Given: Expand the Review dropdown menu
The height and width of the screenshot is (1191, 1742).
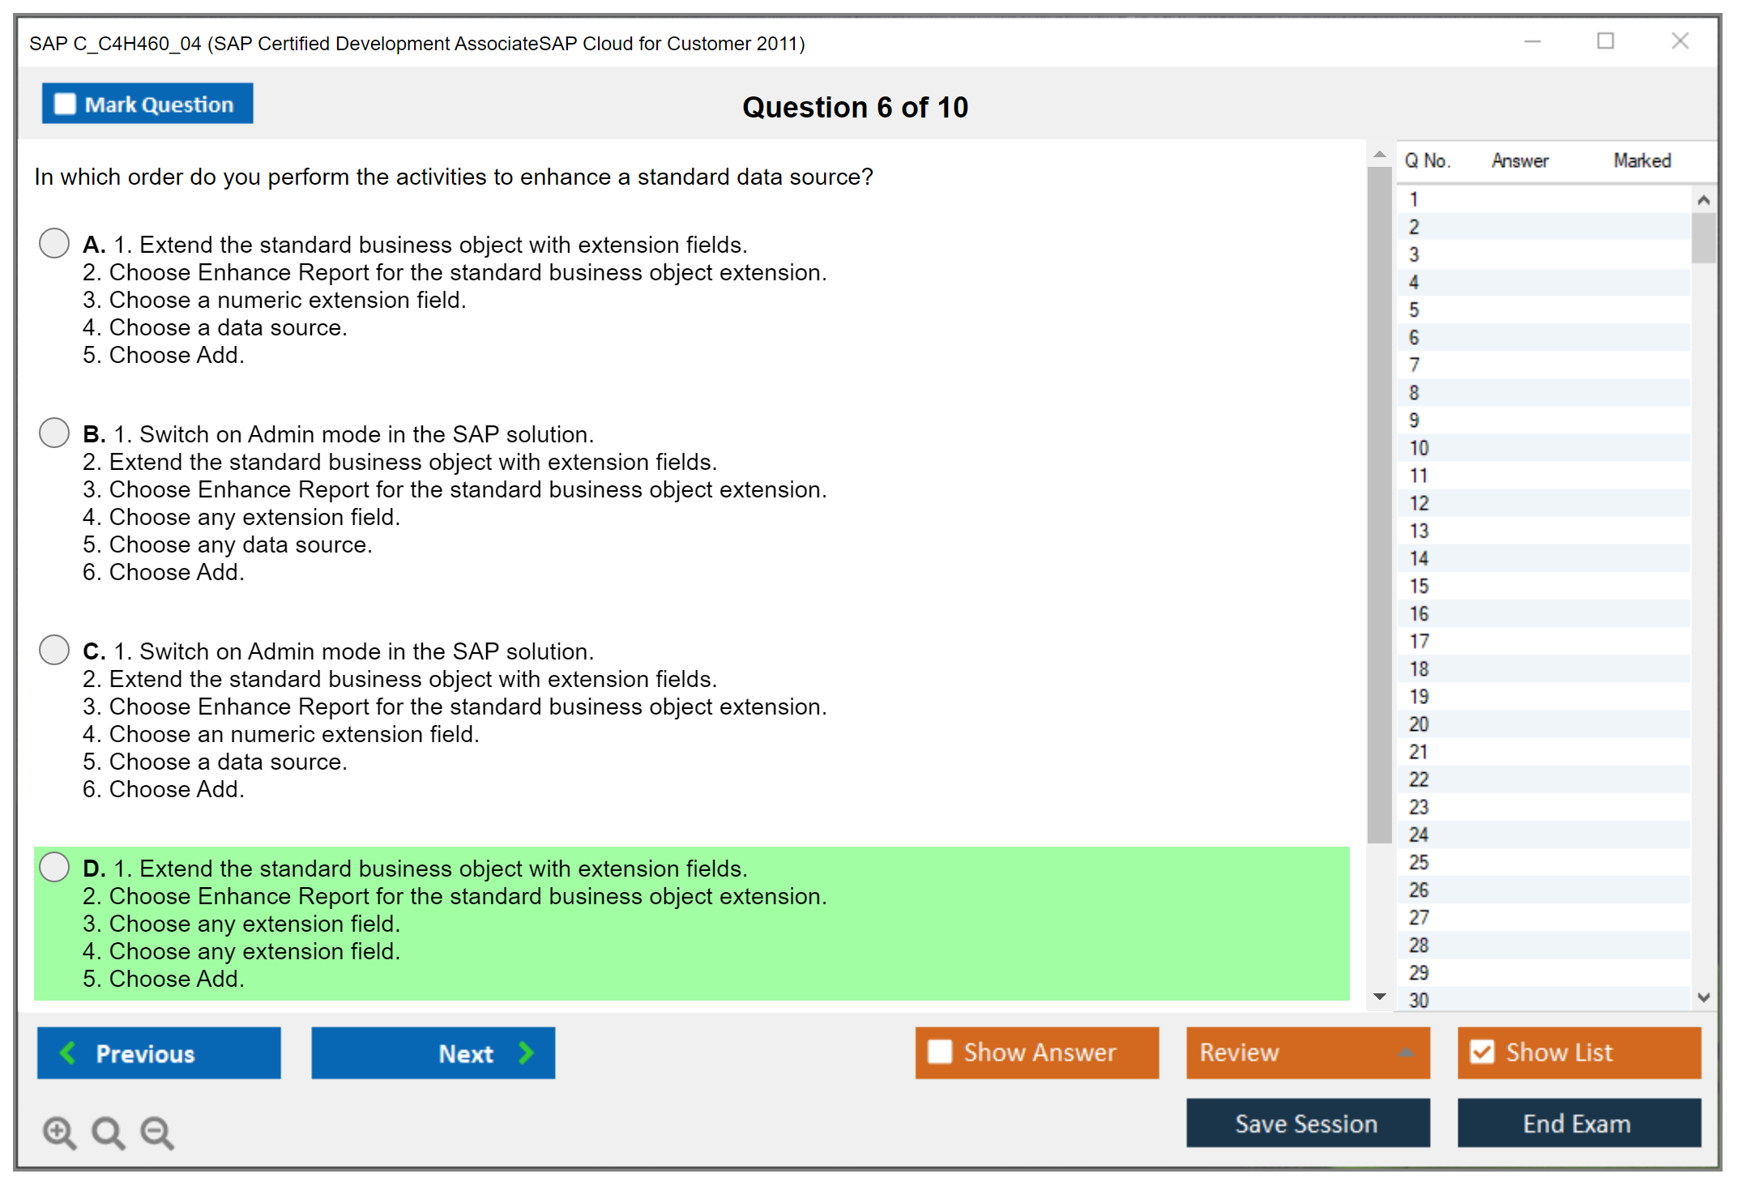Looking at the screenshot, I should click(1406, 1052).
